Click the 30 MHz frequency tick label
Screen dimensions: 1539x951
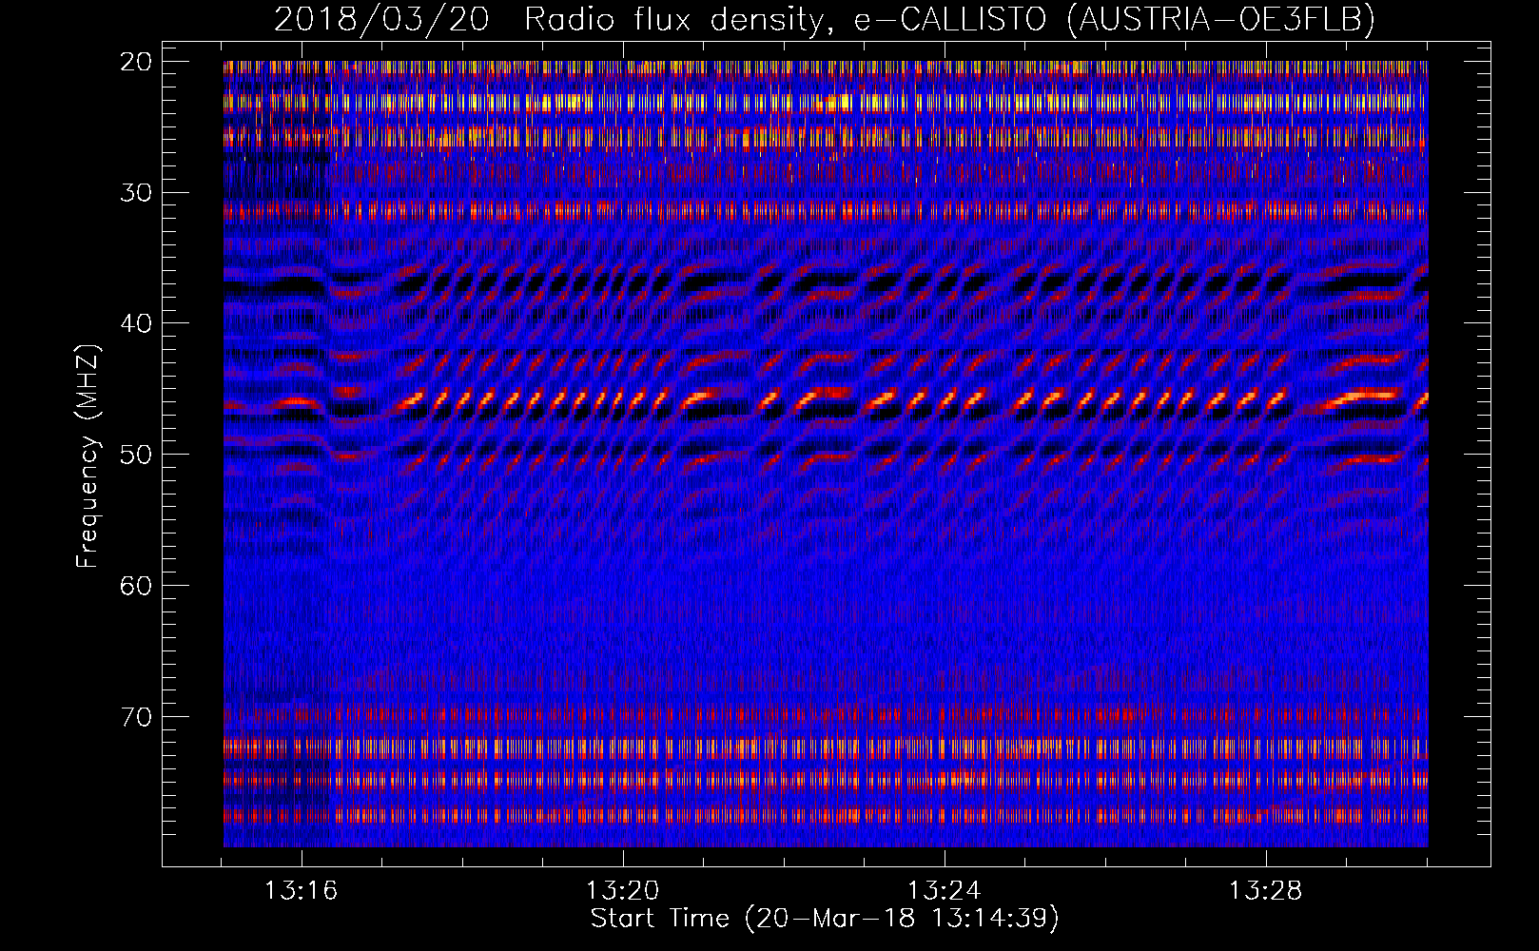(x=137, y=193)
